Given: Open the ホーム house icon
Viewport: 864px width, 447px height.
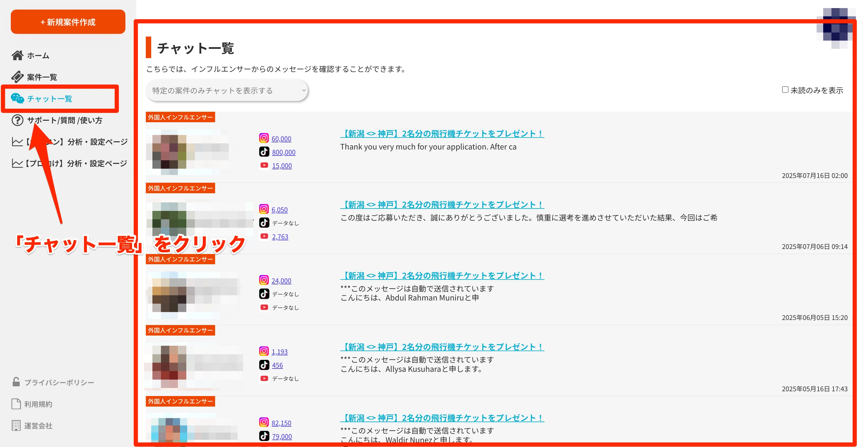Looking at the screenshot, I should coord(17,55).
